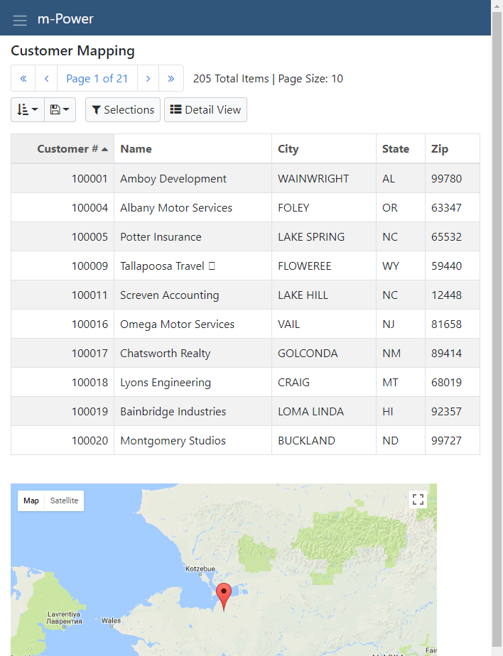
Task: Click the Kotzebue label on the map
Action: (x=200, y=569)
